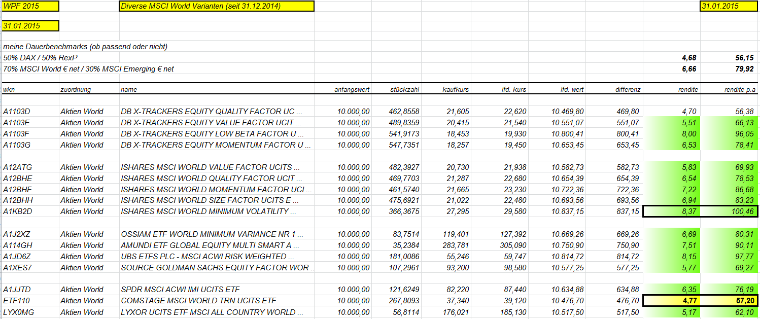This screenshot has height=319, width=760.
Task: Click benchmark value 4,68
Action: [x=690, y=58]
